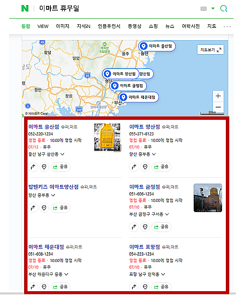Switch to the 동영상 tab

click(x=134, y=26)
